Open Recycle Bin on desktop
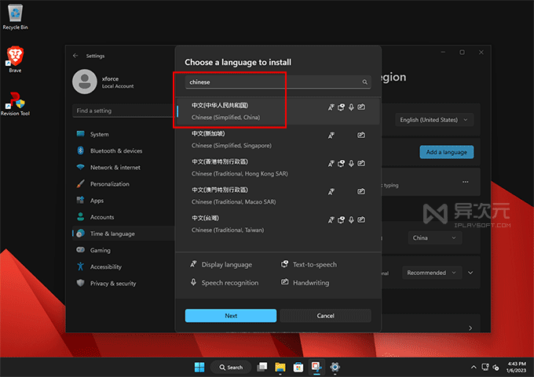 click(15, 14)
